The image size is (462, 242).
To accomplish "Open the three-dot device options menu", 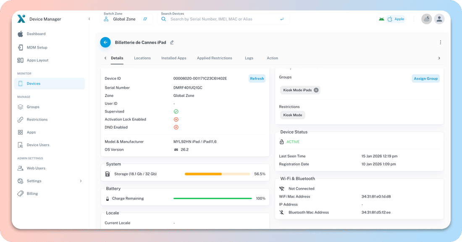I will (x=440, y=42).
